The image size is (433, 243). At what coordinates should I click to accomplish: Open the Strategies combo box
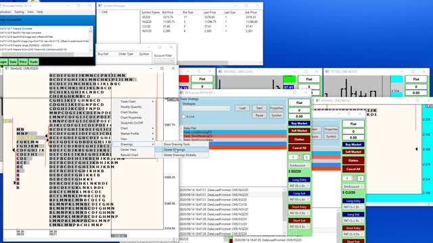click(x=206, y=108)
